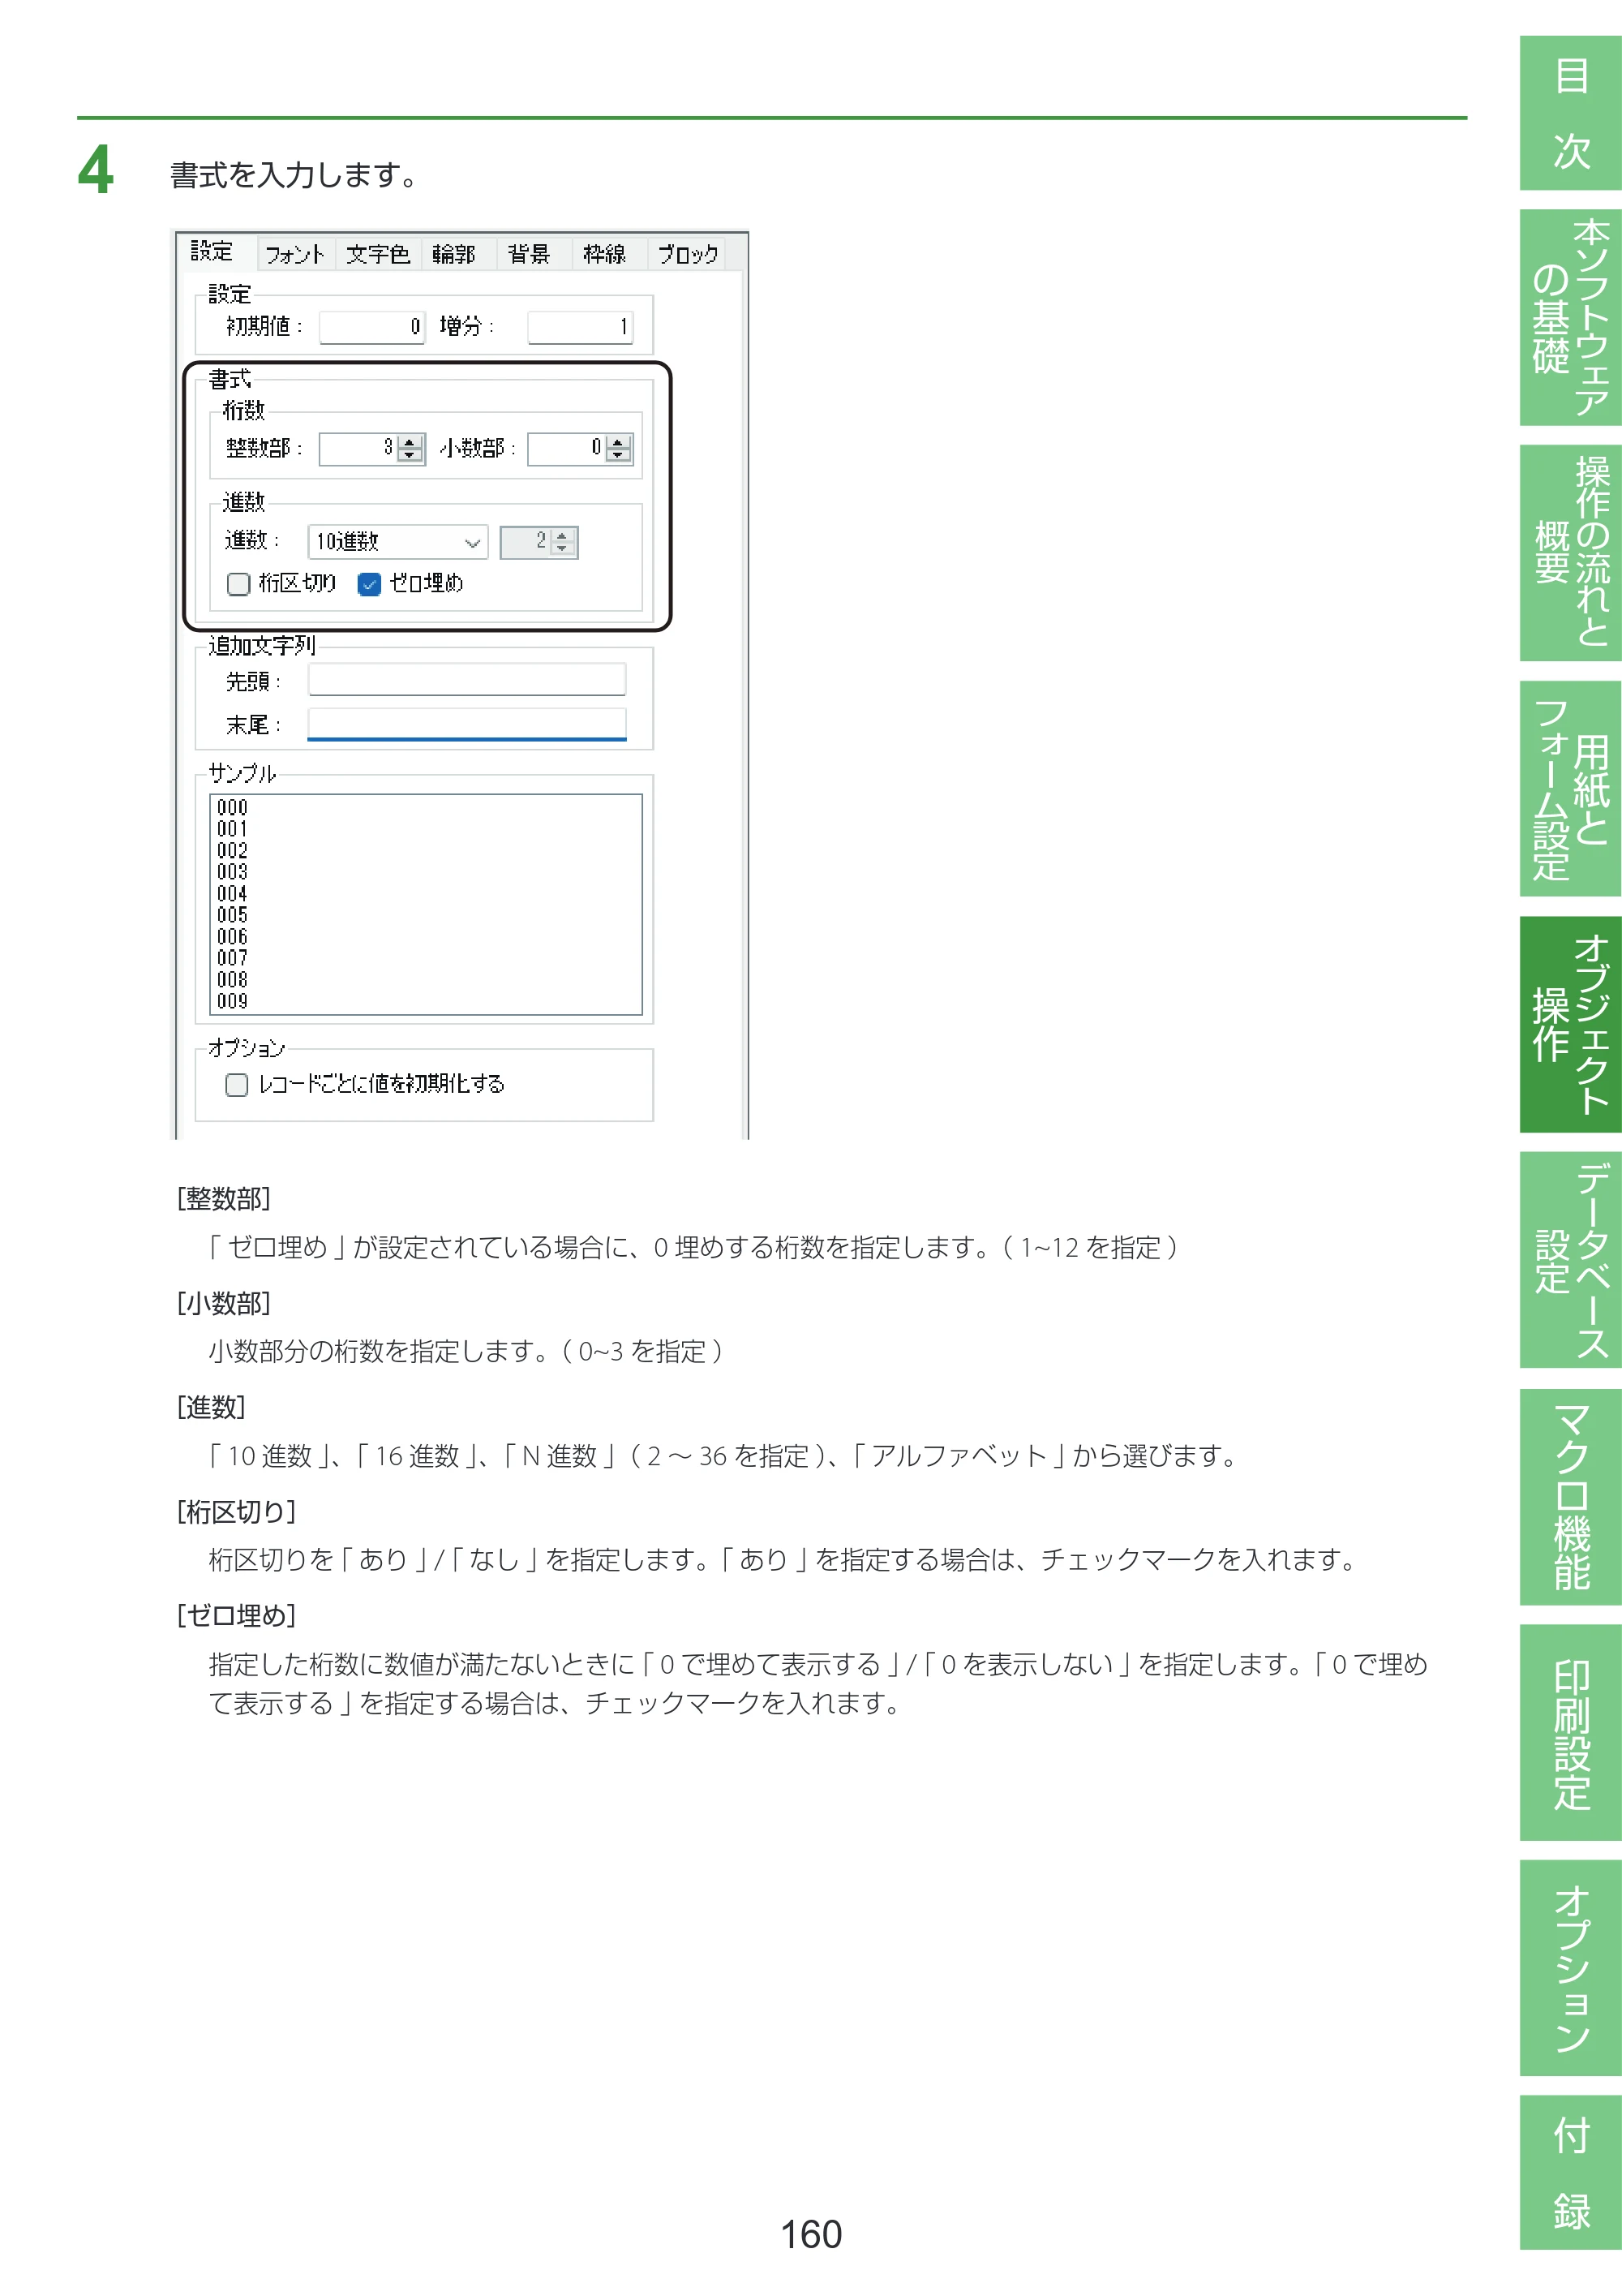Increase the N進数 base spinner value
Viewport: 1622px width, 2296px height.
click(x=563, y=536)
